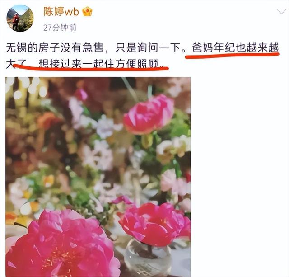Click the post text 无锡的房子没有急售
The image size is (289, 277).
(55, 48)
